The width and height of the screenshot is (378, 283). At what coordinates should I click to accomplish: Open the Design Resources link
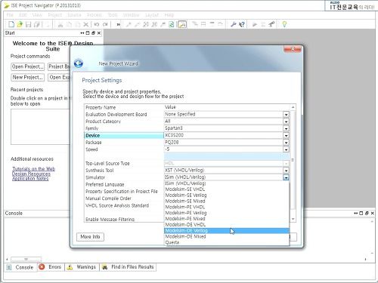31,174
